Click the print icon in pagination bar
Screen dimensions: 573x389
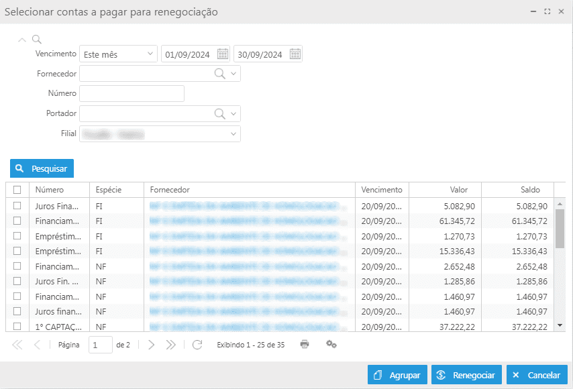coord(305,344)
